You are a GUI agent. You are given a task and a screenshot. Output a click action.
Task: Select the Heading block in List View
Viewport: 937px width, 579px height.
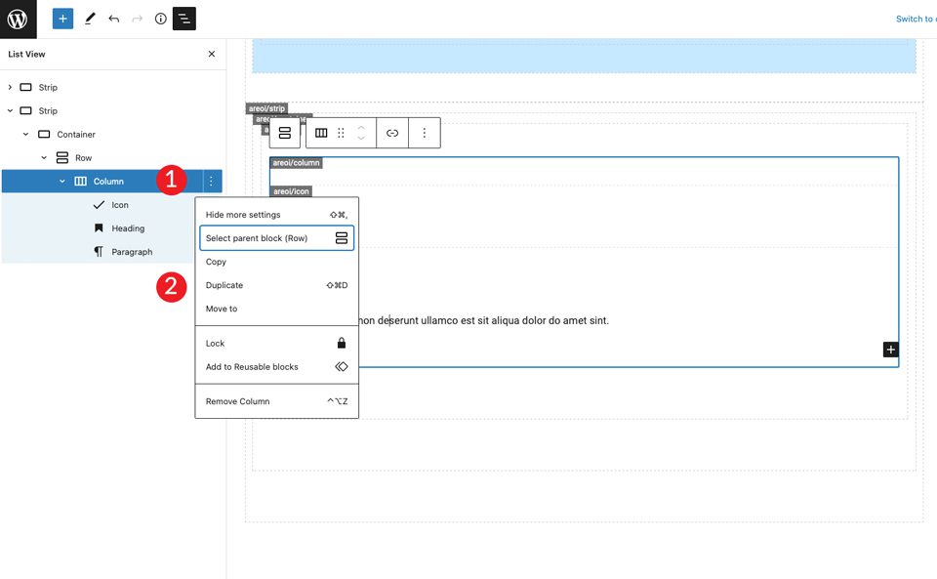(128, 228)
